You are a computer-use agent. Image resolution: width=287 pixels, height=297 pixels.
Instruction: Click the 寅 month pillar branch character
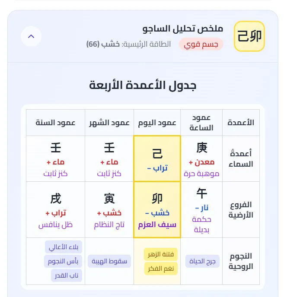[109, 199]
